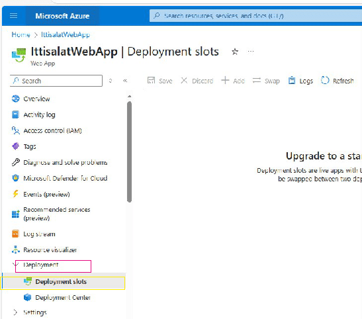Click the Access control people icon

(x=16, y=130)
